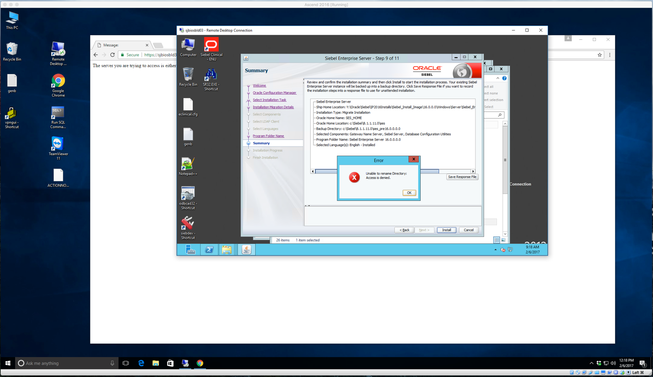
Task: Go to Program Folder Name step
Action: (x=268, y=136)
